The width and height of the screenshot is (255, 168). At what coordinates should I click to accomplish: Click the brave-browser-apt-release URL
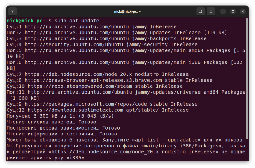93,80
